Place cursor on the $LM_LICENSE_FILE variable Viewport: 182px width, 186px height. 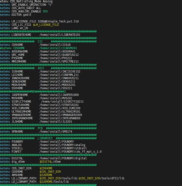click(46, 25)
